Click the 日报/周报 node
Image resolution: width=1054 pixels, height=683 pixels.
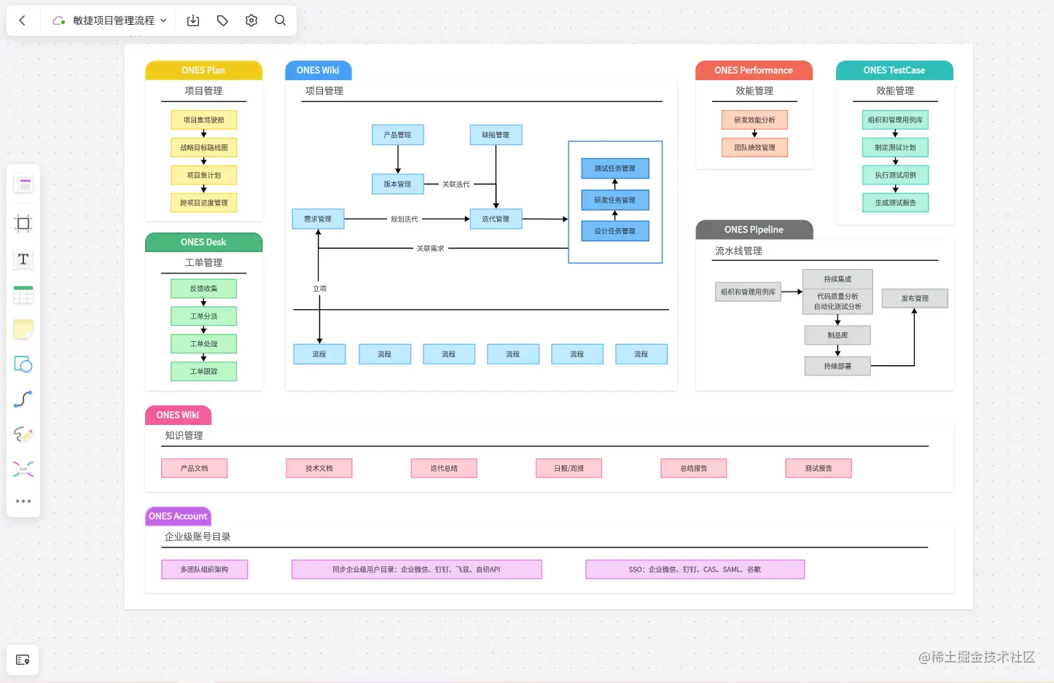(569, 468)
